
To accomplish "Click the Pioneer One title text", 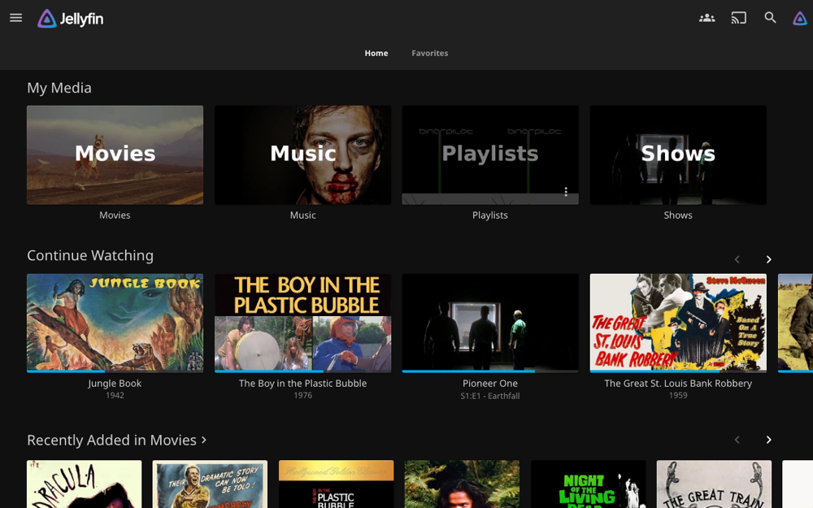I will 490,384.
